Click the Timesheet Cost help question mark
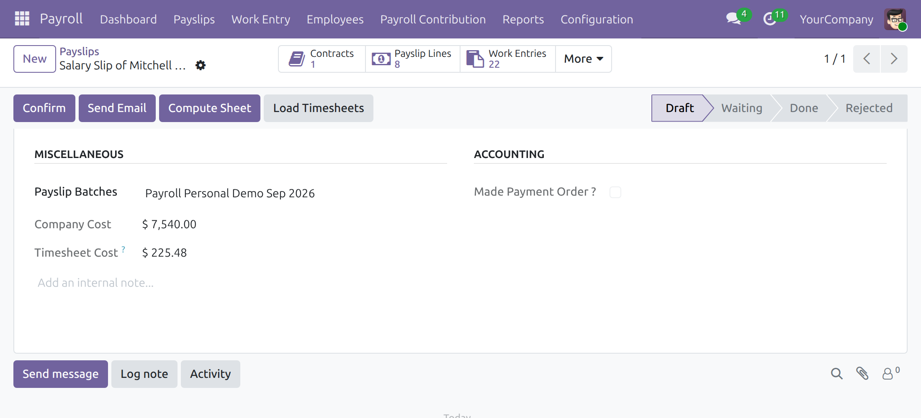The width and height of the screenshot is (921, 418). (123, 249)
